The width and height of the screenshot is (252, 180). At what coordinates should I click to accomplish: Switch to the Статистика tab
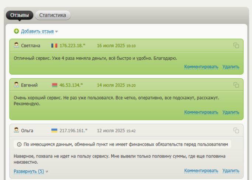click(x=52, y=15)
